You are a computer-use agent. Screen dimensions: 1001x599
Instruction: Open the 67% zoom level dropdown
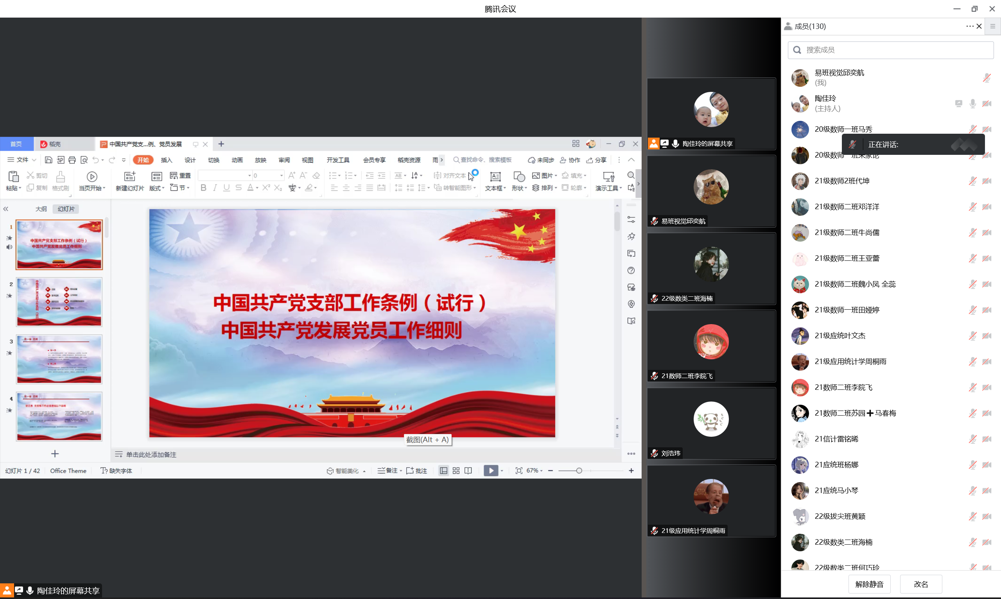click(x=535, y=471)
